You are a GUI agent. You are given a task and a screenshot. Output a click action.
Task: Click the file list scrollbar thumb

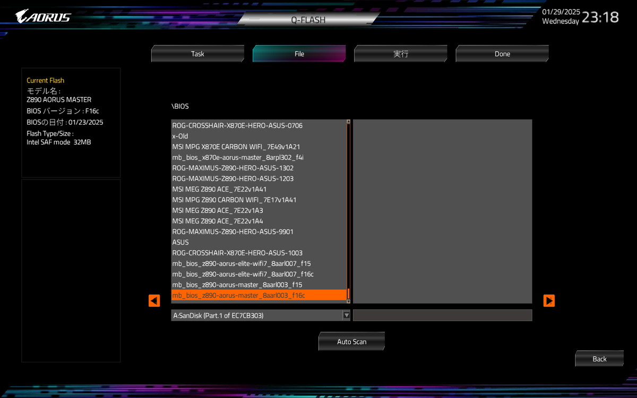tap(348, 293)
